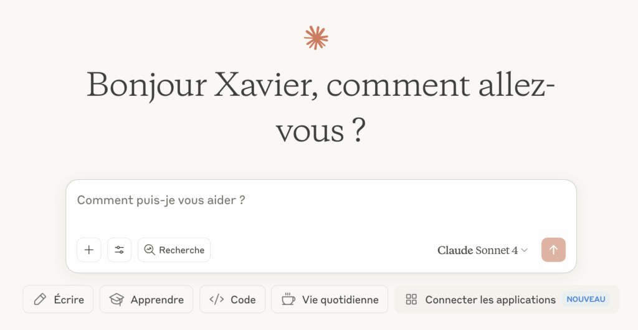
Task: Open the tools sliders settings button
Action: (119, 250)
